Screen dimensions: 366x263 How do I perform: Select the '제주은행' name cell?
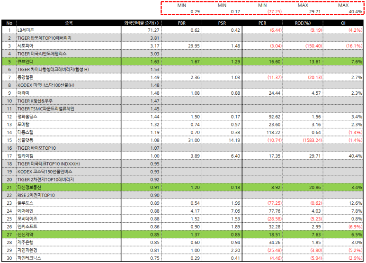tap(26, 243)
